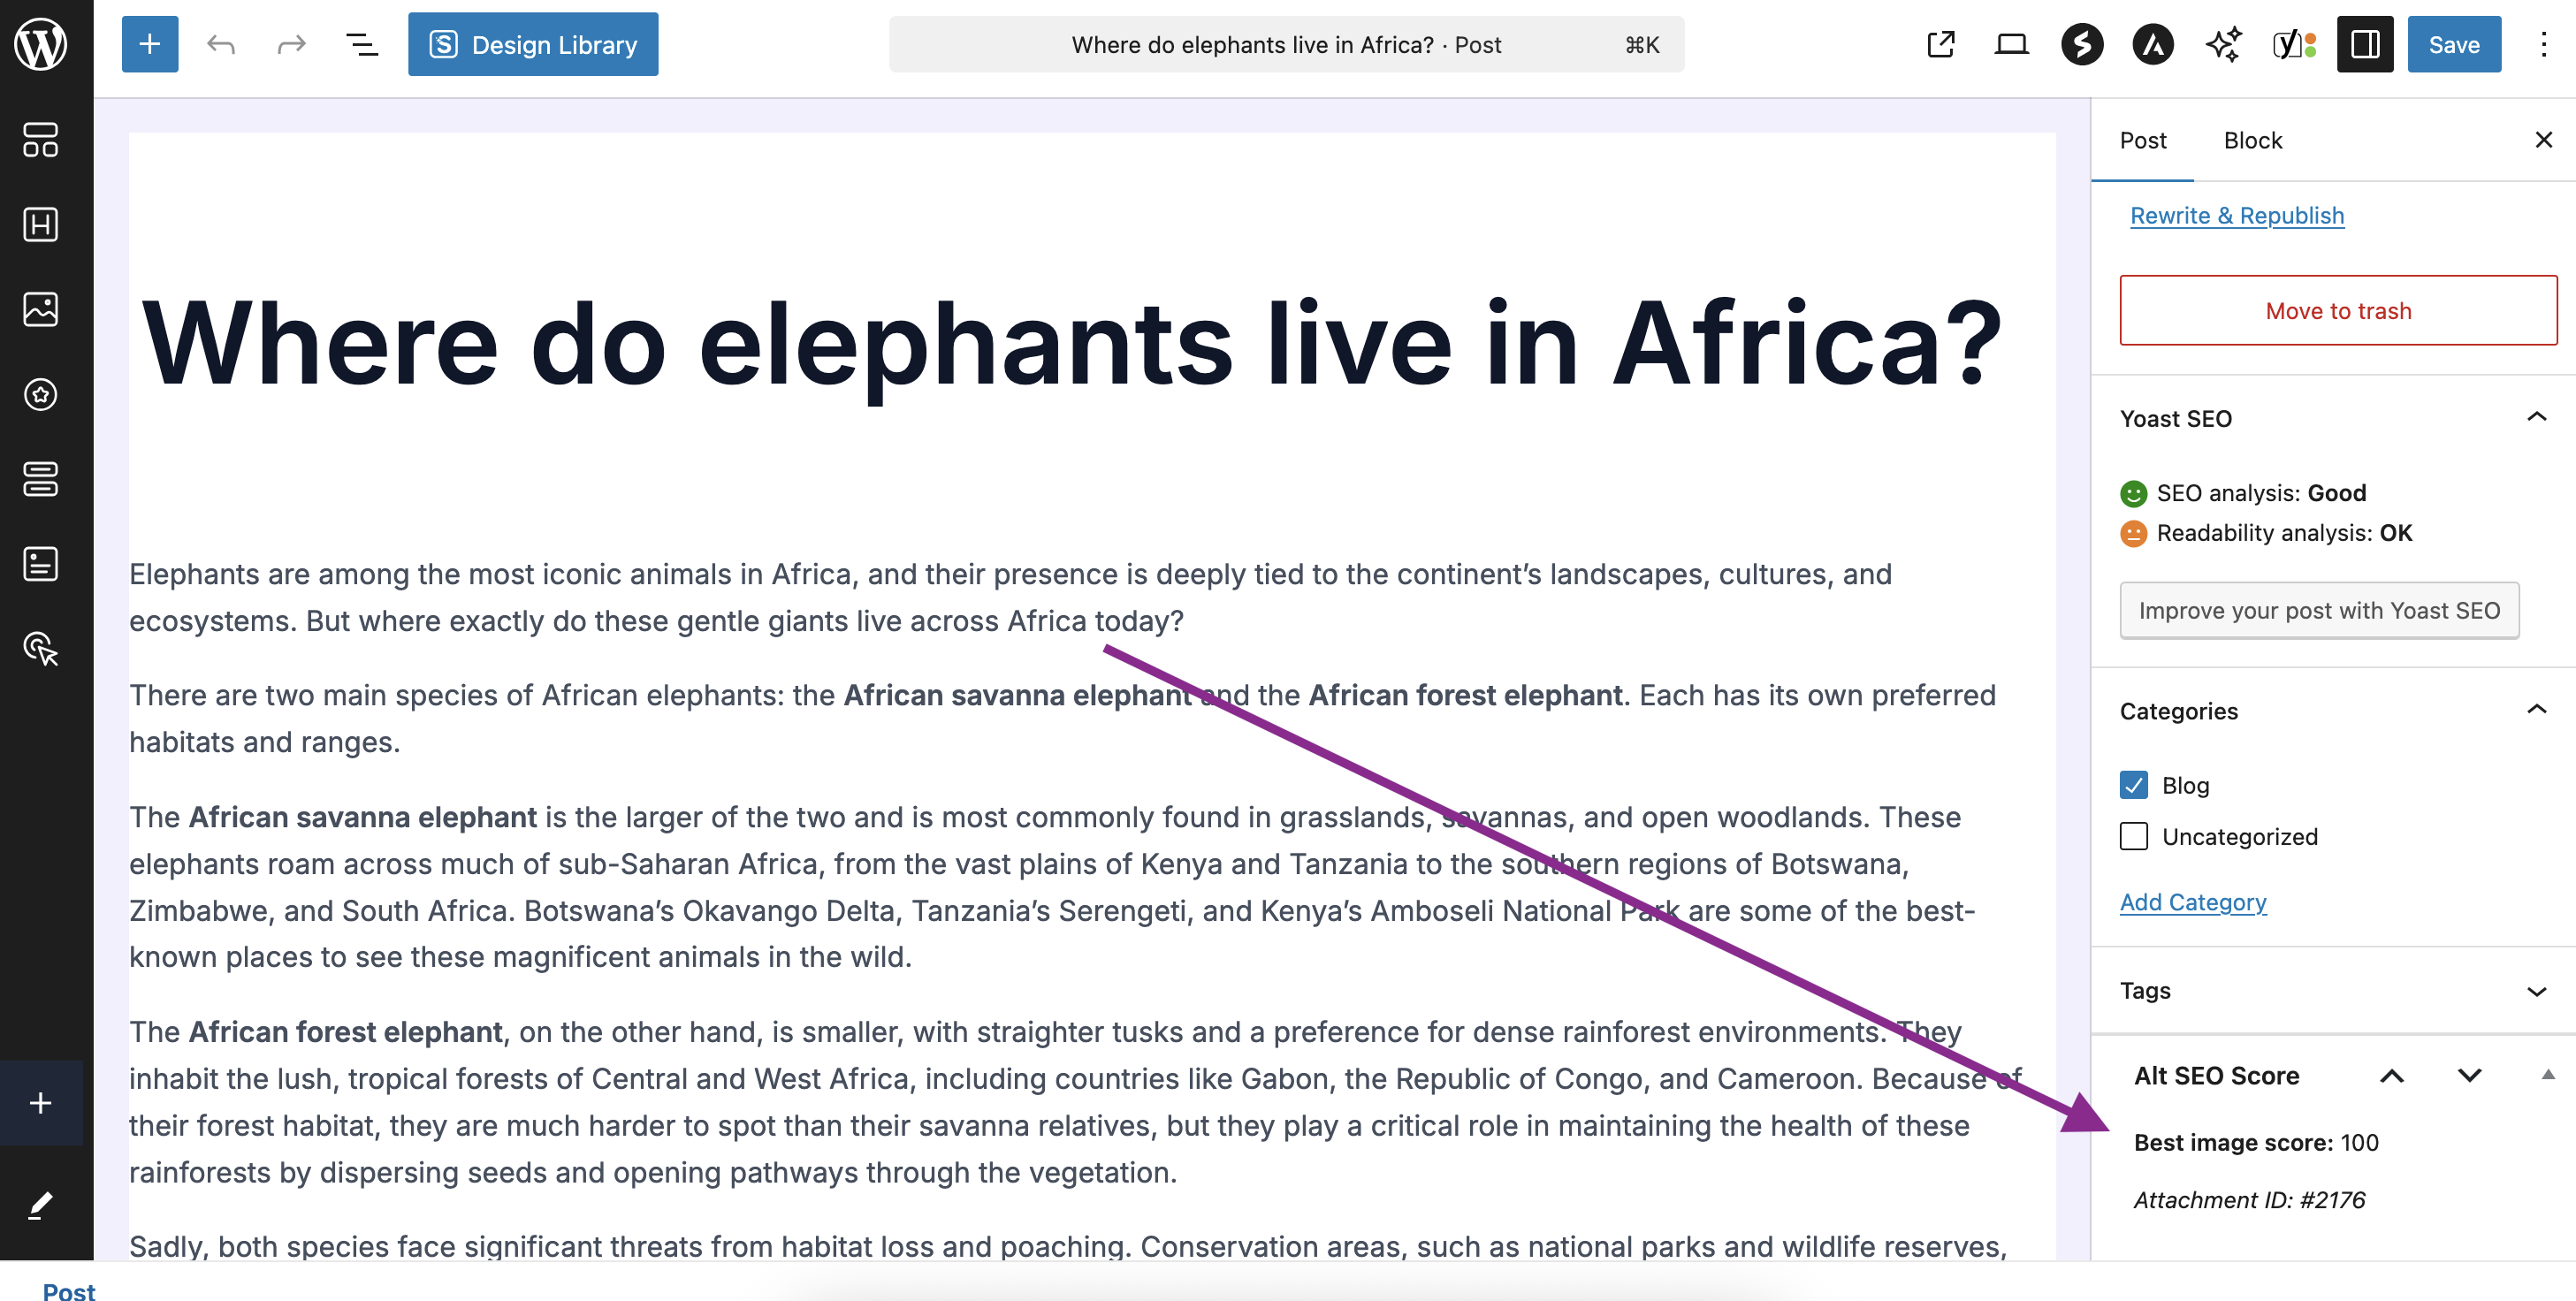Click the Move to trash button
Image resolution: width=2576 pixels, height=1301 pixels.
pyautogui.click(x=2337, y=310)
